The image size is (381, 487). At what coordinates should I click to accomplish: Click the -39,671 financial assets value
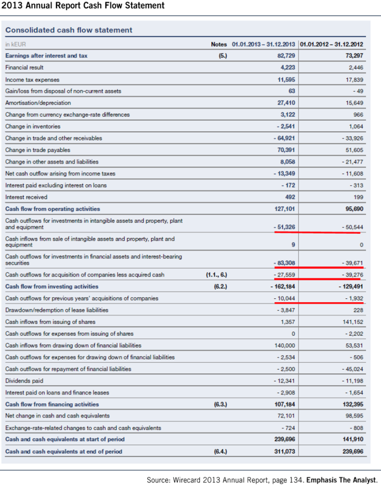point(352,263)
